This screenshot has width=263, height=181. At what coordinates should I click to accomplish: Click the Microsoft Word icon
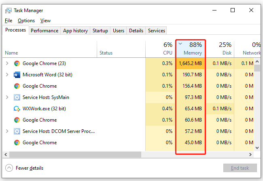pyautogui.click(x=17, y=75)
